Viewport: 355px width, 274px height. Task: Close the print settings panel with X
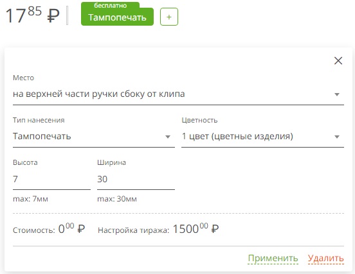tap(338, 60)
